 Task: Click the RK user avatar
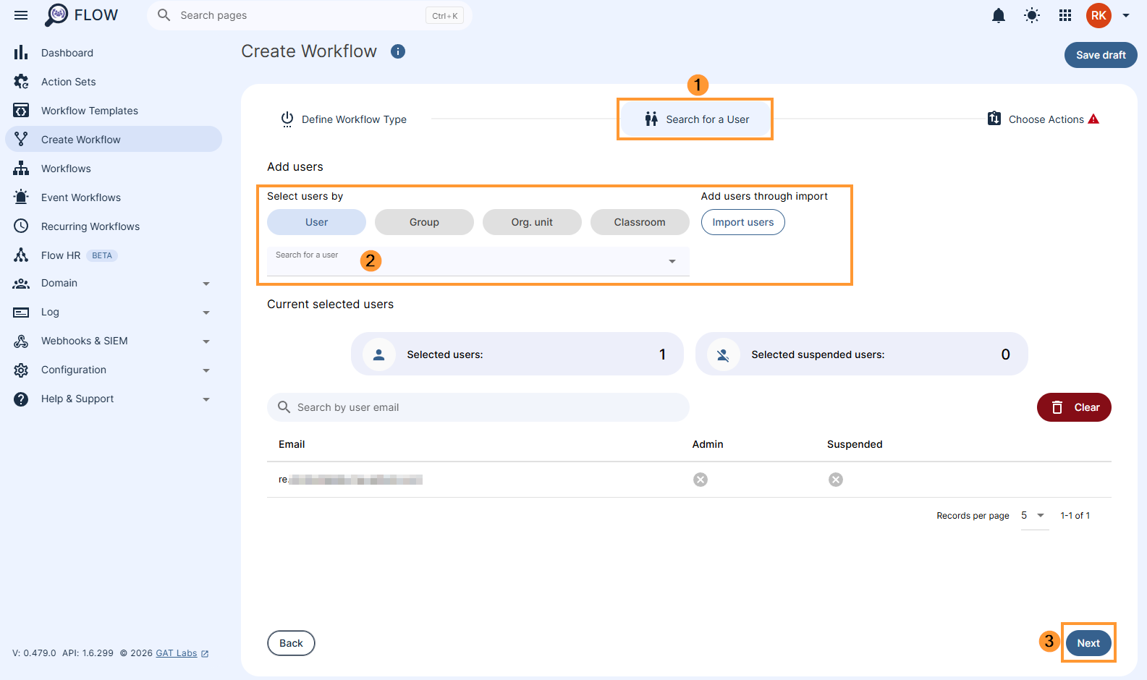pos(1099,15)
